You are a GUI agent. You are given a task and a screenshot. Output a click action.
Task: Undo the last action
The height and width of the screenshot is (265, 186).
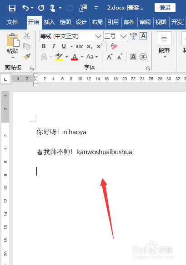(x=25, y=8)
